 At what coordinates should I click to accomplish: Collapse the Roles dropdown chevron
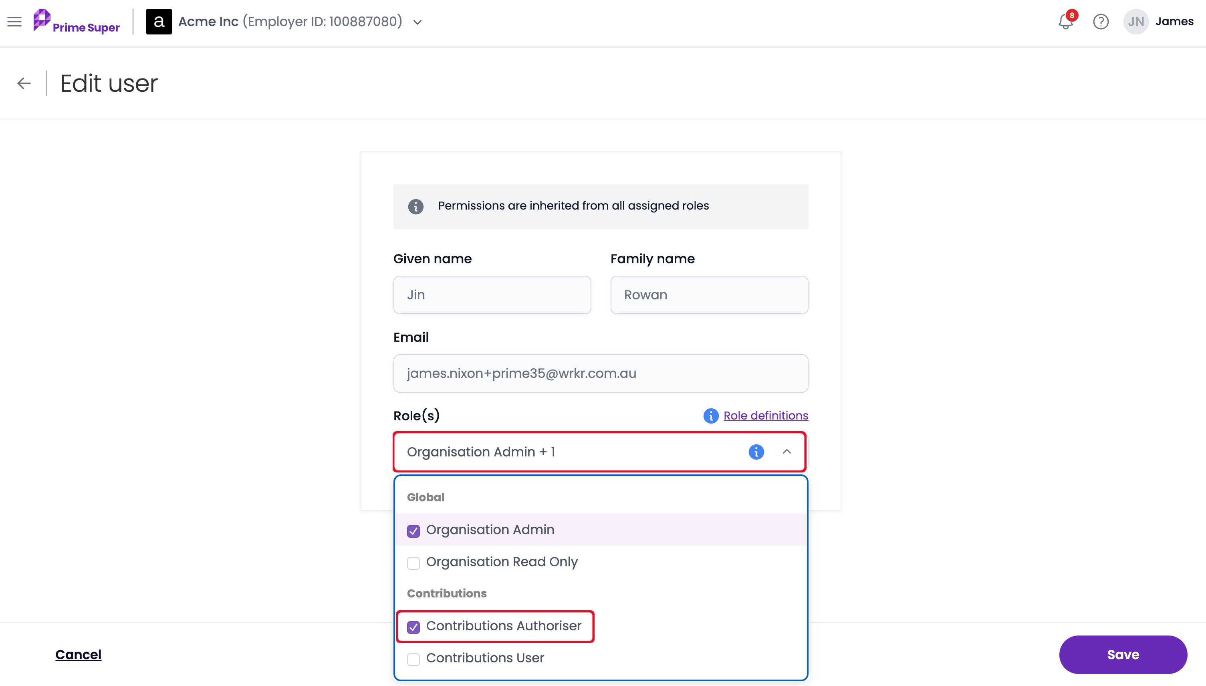click(x=787, y=452)
